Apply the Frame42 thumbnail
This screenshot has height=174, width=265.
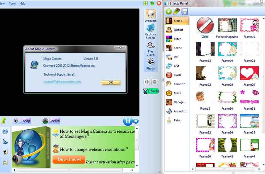(x=227, y=145)
